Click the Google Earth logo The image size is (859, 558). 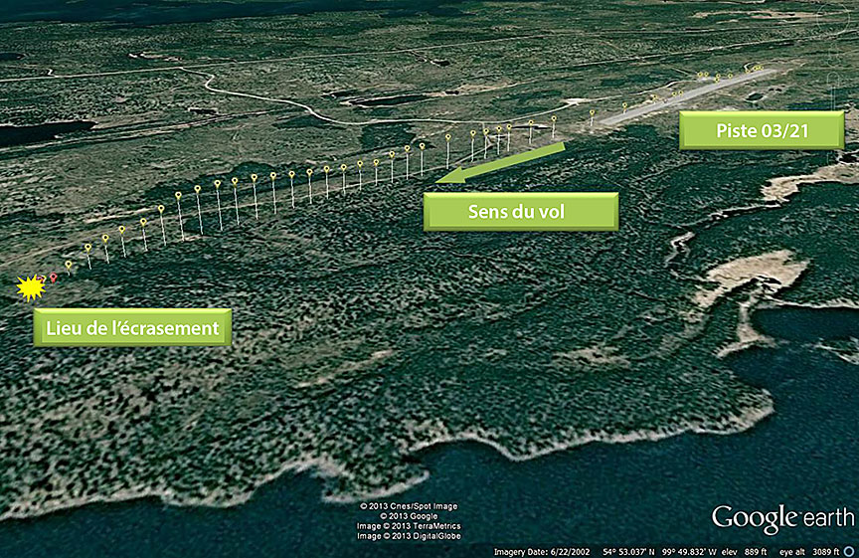click(782, 518)
